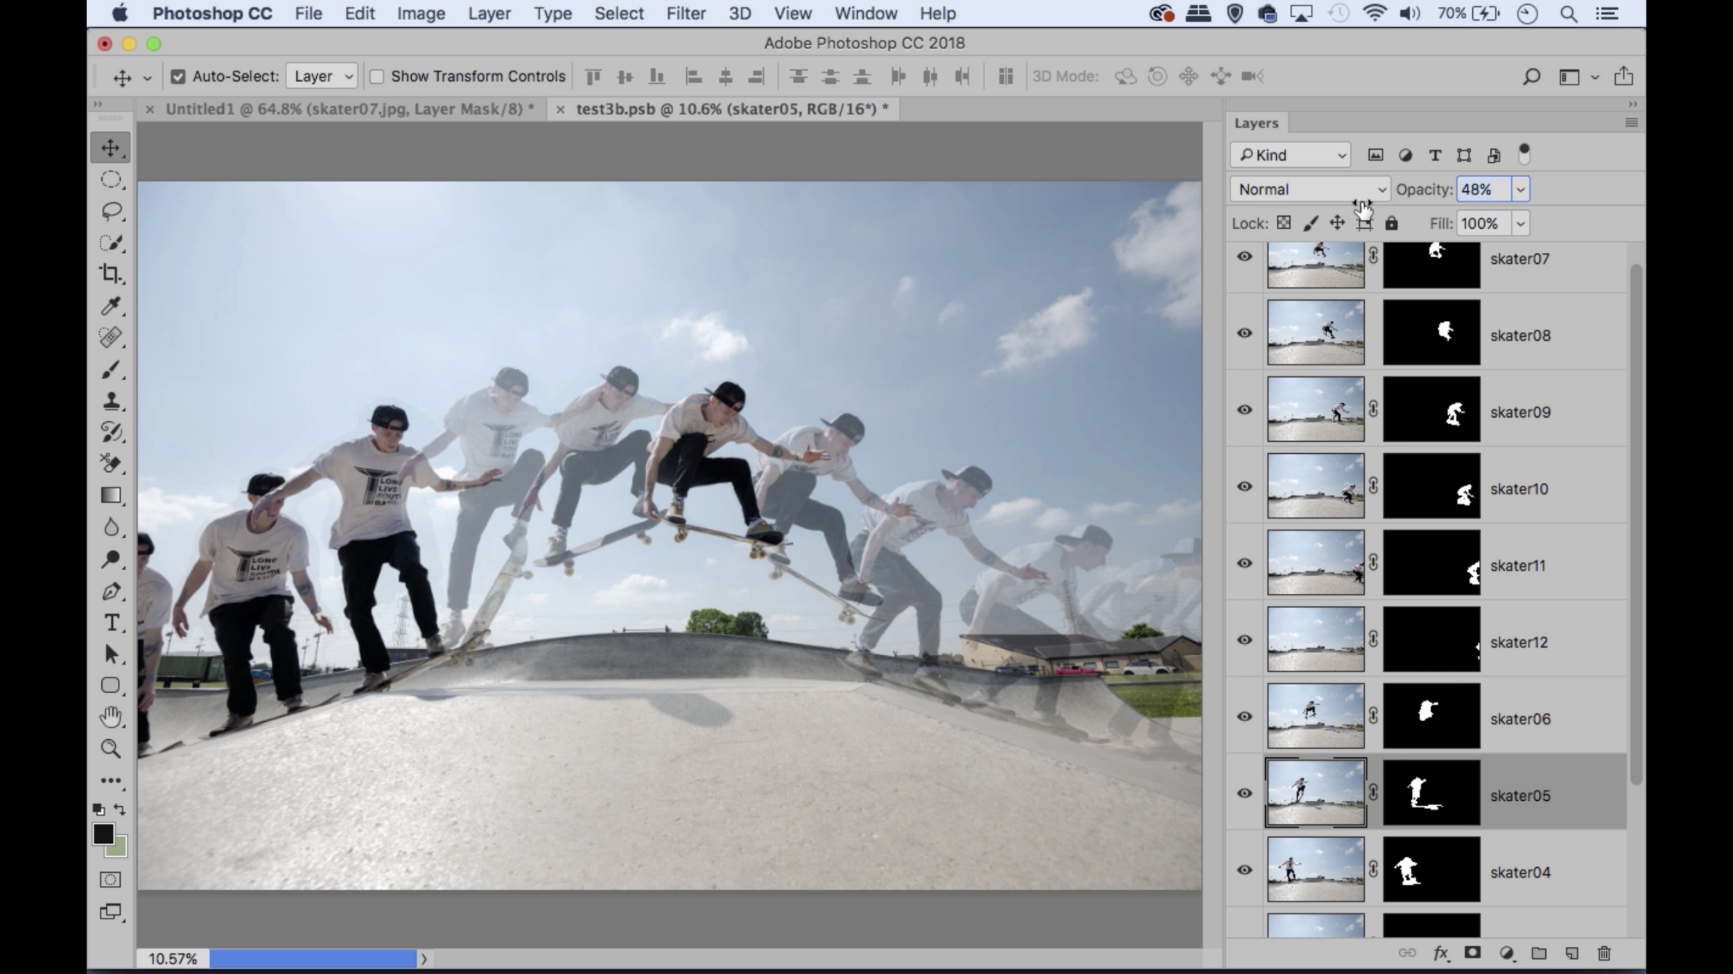This screenshot has height=974, width=1733.
Task: Toggle Quick Mask mode
Action: 110,880
